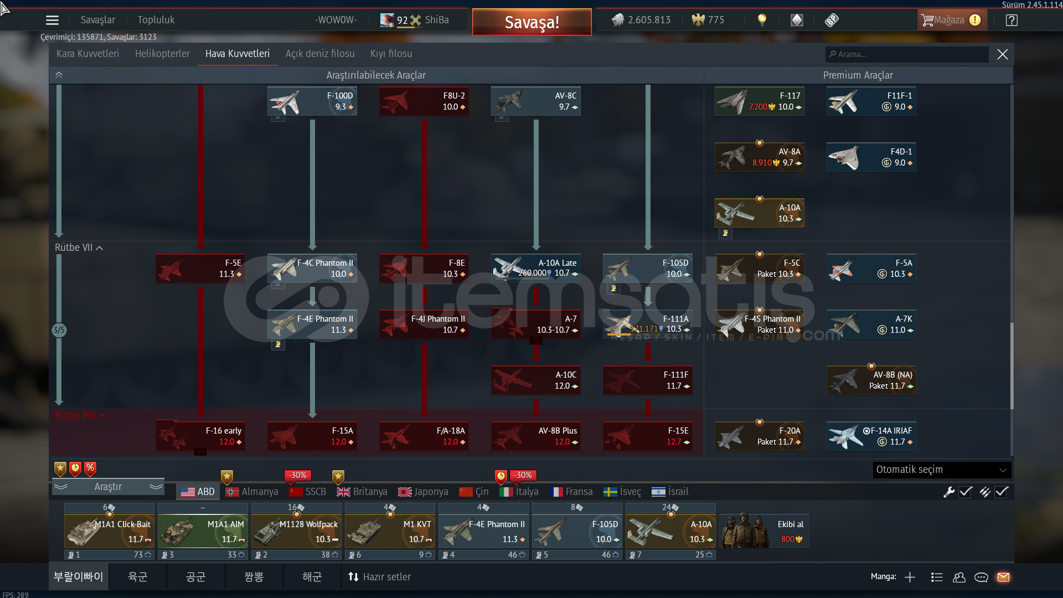Select the Japonya nation tab
The image size is (1063, 598).
(x=423, y=492)
